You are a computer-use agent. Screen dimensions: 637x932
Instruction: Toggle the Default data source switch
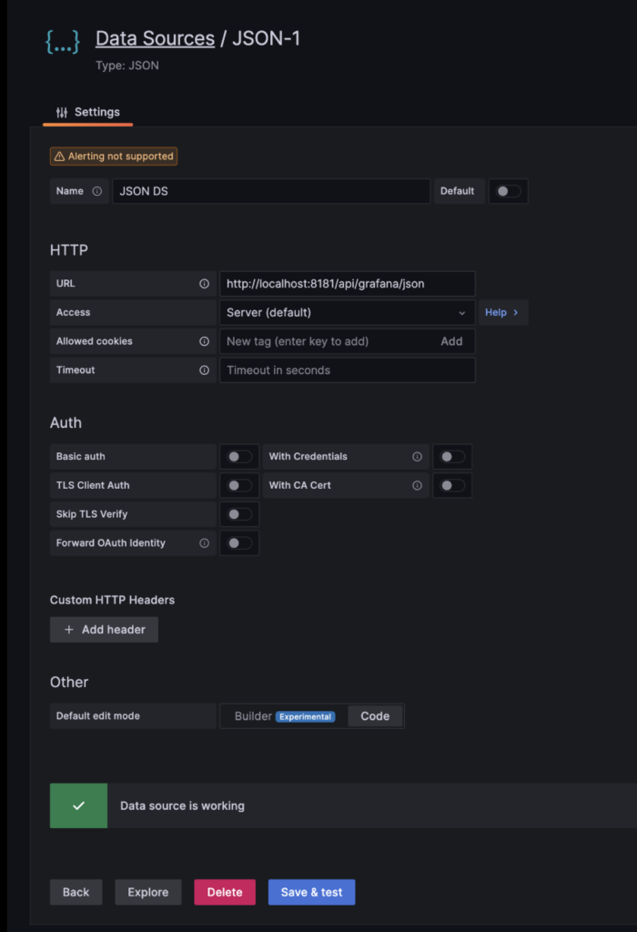pyautogui.click(x=508, y=191)
